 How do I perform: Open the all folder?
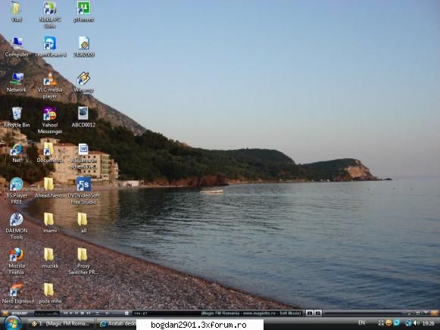point(83,223)
